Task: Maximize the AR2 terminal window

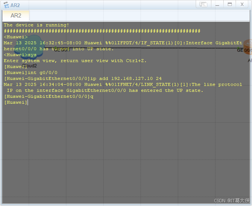Action: pyautogui.click(x=230, y=4)
